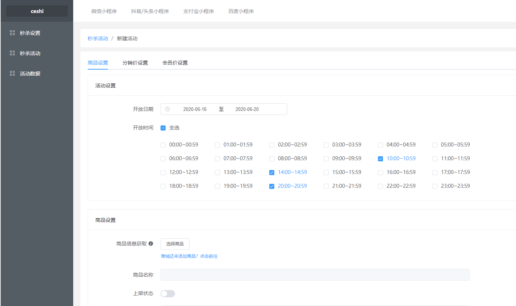
Task: Select the 会员价设置 tab
Action: (x=175, y=63)
